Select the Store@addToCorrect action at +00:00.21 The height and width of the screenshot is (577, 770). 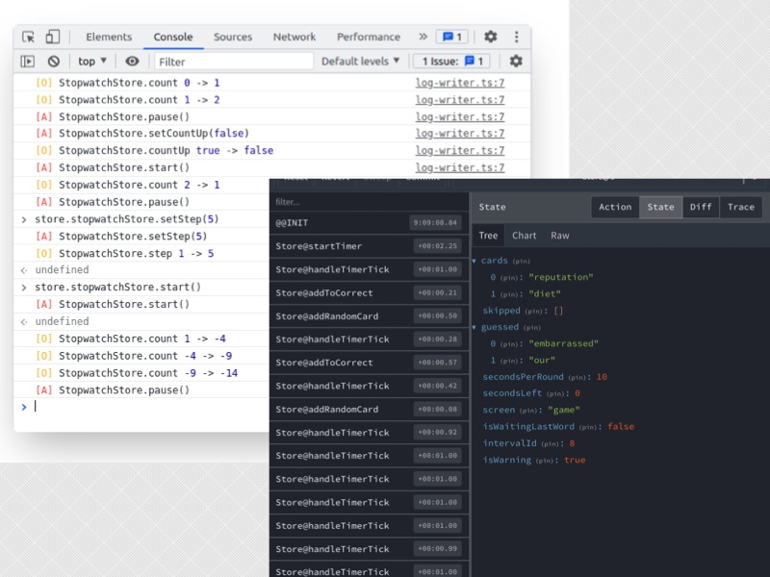click(x=369, y=293)
